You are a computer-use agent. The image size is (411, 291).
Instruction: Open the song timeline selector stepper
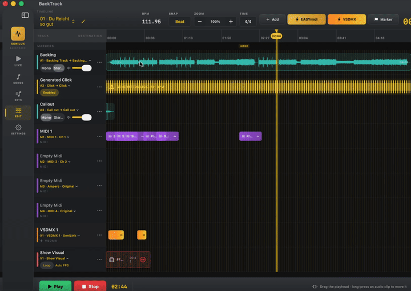(x=73, y=22)
